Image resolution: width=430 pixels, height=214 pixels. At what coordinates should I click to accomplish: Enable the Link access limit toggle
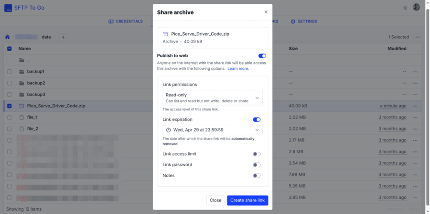[257, 154]
